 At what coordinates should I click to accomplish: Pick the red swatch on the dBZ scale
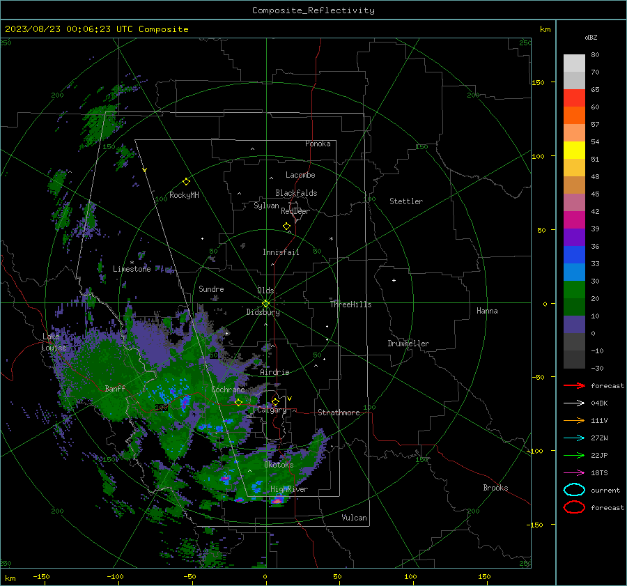click(574, 98)
